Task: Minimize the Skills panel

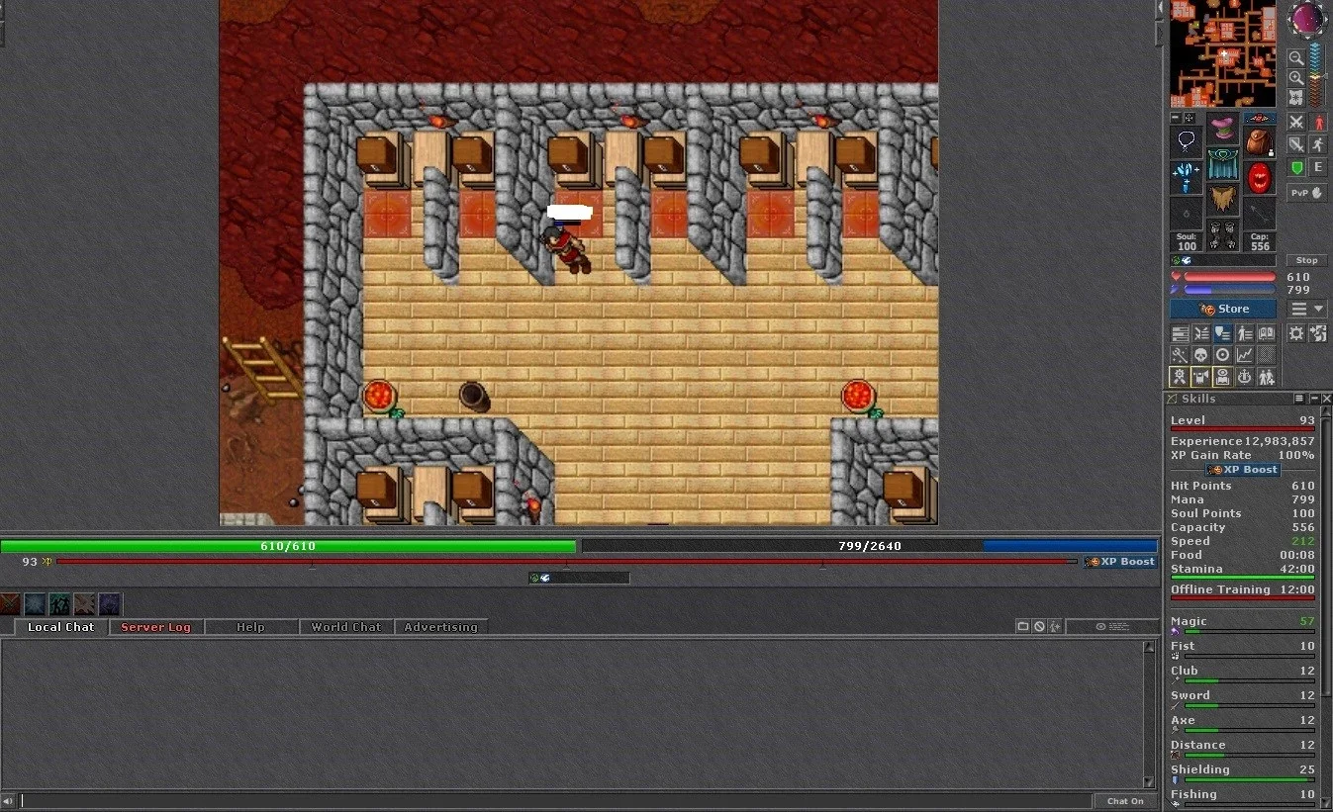Action: pyautogui.click(x=1314, y=399)
